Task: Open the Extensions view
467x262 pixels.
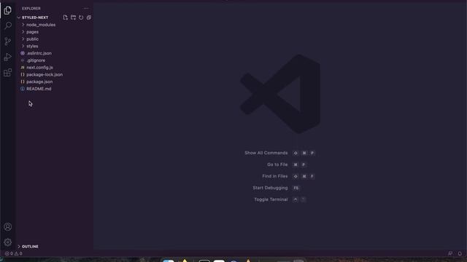Action: point(8,73)
